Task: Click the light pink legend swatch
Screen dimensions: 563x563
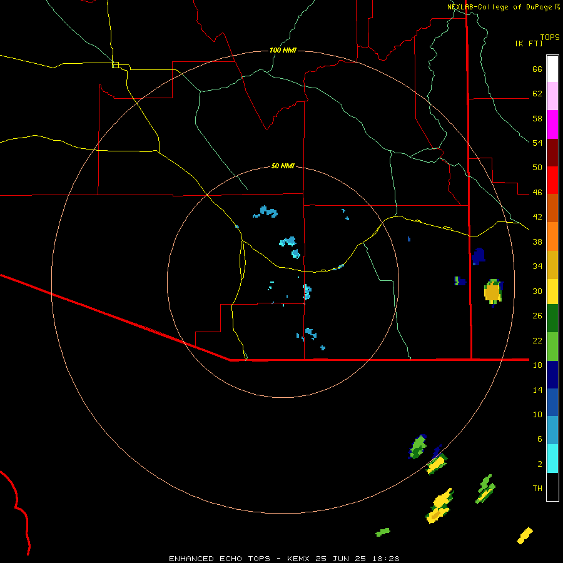Action: coord(552,96)
